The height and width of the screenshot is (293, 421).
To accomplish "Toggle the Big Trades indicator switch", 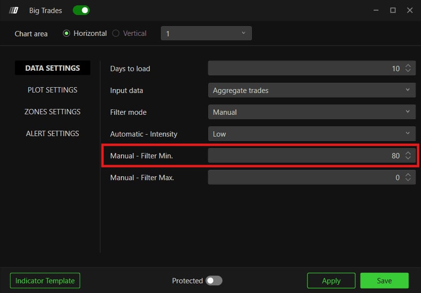I will (81, 11).
